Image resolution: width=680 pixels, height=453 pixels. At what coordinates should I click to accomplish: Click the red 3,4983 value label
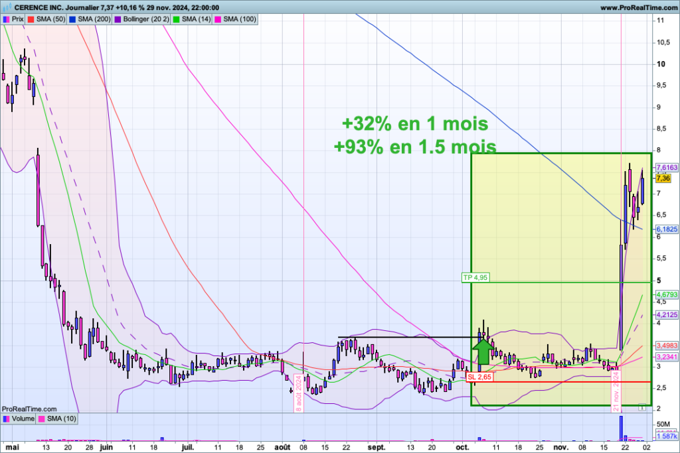(667, 346)
